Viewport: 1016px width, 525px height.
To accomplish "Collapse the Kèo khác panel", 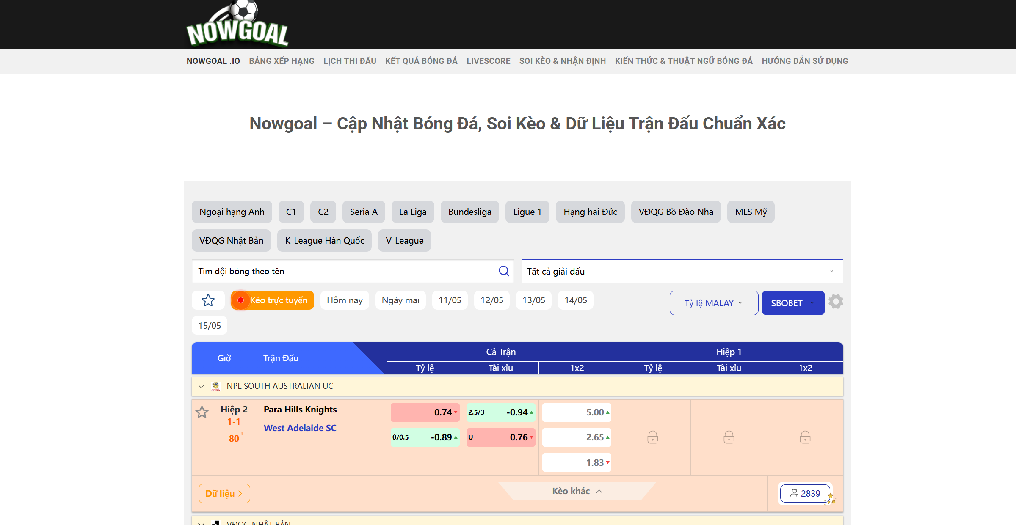I will pos(577,491).
